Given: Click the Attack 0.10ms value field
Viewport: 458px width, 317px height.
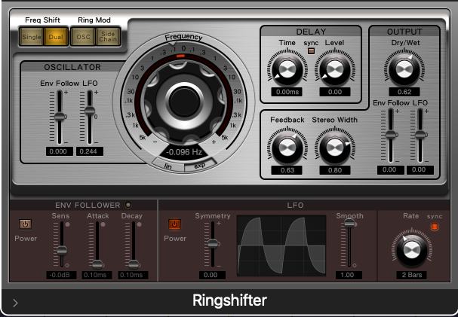Looking at the screenshot, I should 97,275.
